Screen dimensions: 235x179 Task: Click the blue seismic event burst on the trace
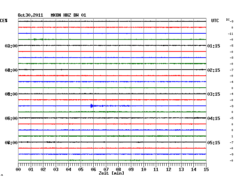point(92,106)
